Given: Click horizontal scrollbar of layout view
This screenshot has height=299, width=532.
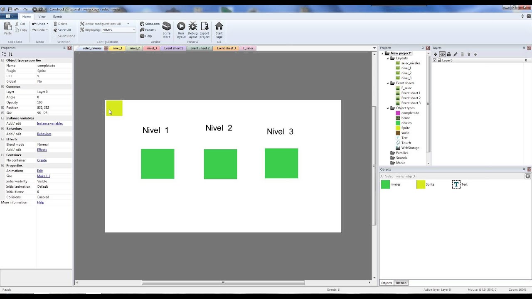Looking at the screenshot, I should 223,282.
